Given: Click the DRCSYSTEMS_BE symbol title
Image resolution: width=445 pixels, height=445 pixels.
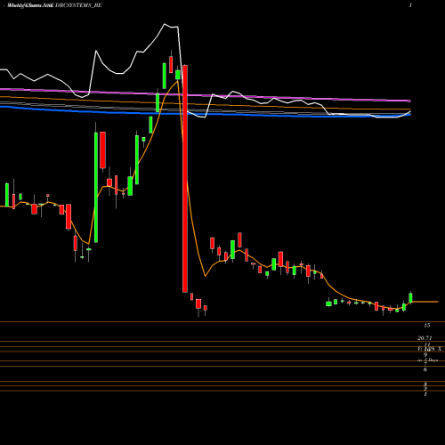Looking at the screenshot, I should click(78, 5).
